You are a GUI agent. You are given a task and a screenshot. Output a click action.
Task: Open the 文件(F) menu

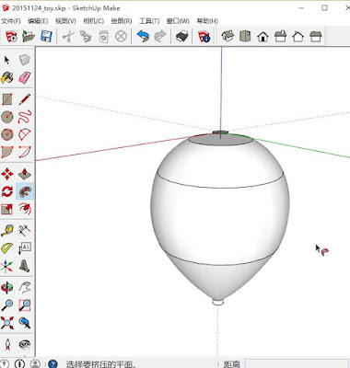pyautogui.click(x=11, y=21)
